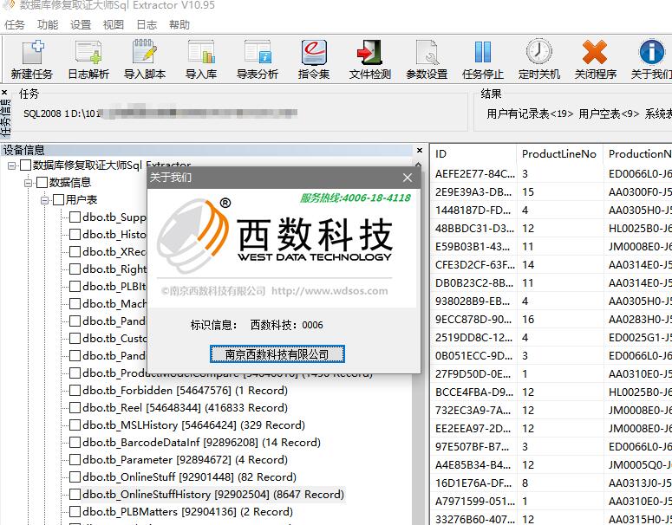The height and width of the screenshot is (525, 672).
Task: Collapse the 用户表 tree node
Action: click(x=44, y=200)
